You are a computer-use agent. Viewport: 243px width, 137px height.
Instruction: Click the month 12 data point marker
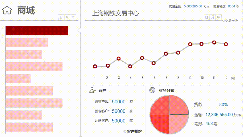pyautogui.click(x=226, y=44)
